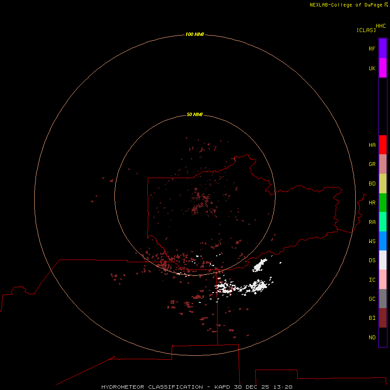Pick the RA light green legend swatch
This screenshot has height=390, width=390.
click(x=383, y=222)
